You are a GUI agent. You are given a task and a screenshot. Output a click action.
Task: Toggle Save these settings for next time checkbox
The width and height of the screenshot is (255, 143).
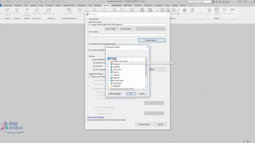coord(88,120)
